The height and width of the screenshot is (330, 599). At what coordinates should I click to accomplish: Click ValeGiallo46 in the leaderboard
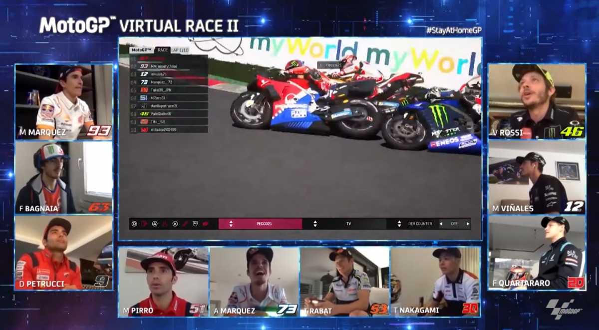(x=161, y=114)
